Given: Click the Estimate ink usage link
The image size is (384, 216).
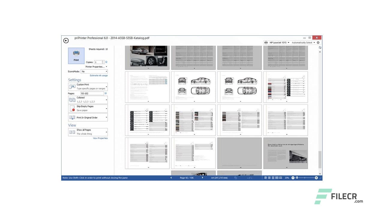Looking at the screenshot, I should [x=99, y=76].
